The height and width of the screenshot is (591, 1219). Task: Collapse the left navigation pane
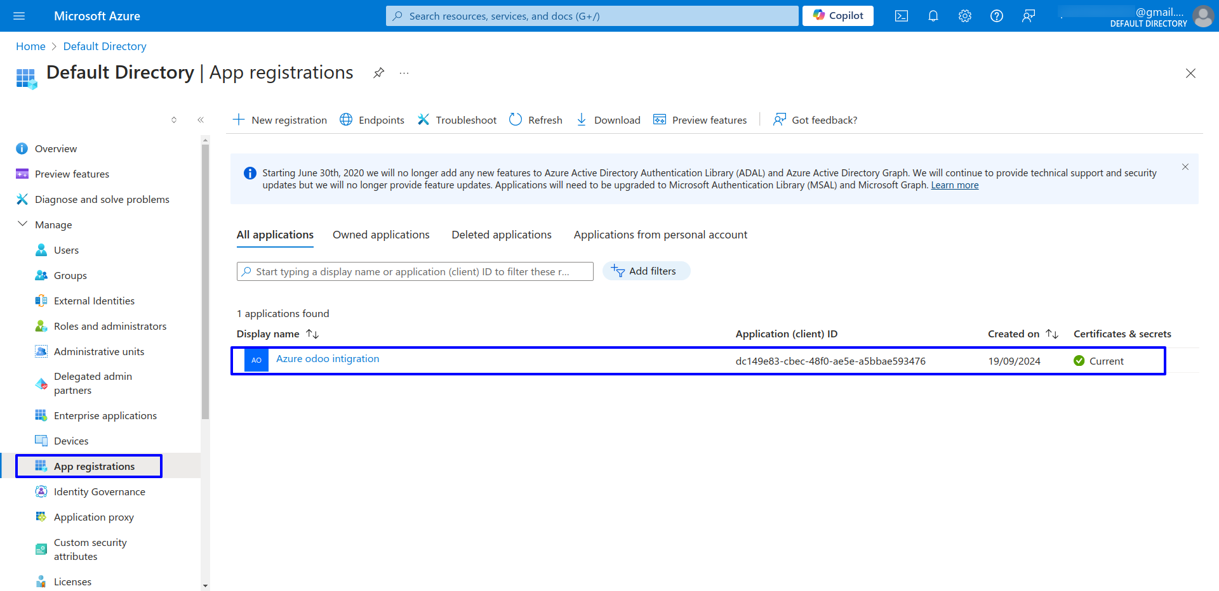click(x=201, y=120)
